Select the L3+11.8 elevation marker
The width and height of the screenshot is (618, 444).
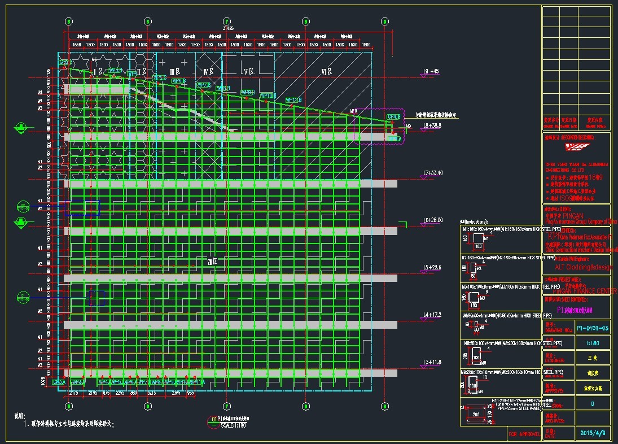pos(433,361)
